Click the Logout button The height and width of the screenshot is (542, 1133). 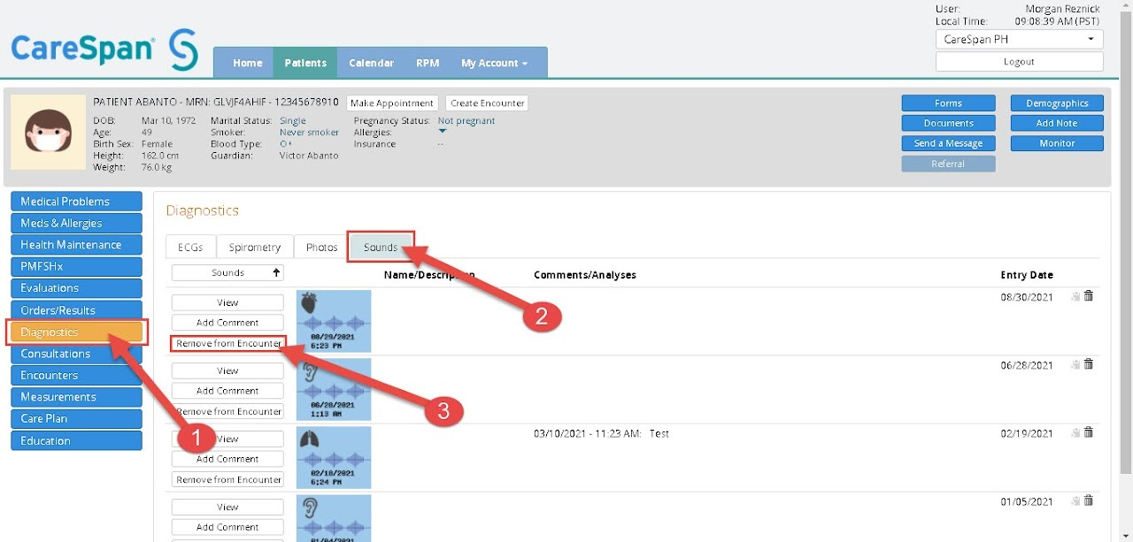pyautogui.click(x=1019, y=62)
